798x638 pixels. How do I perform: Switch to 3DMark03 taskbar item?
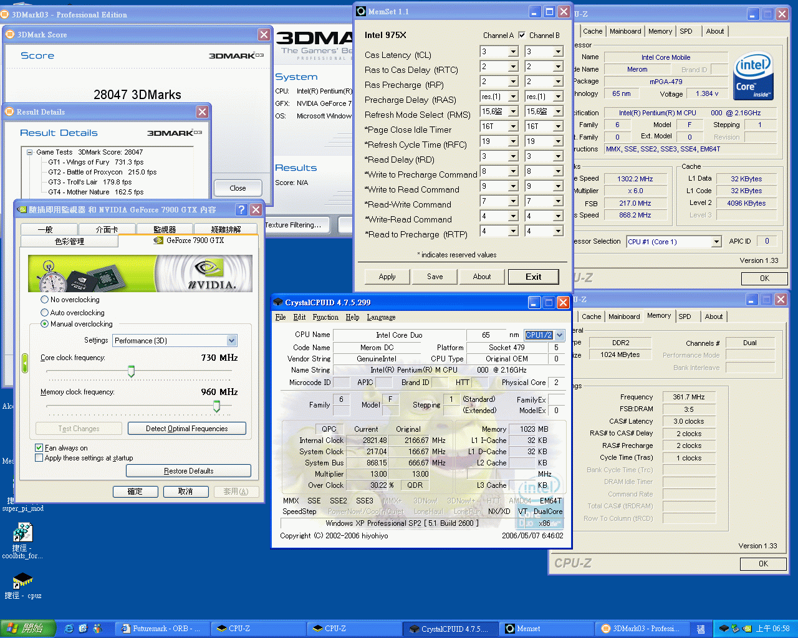(643, 629)
